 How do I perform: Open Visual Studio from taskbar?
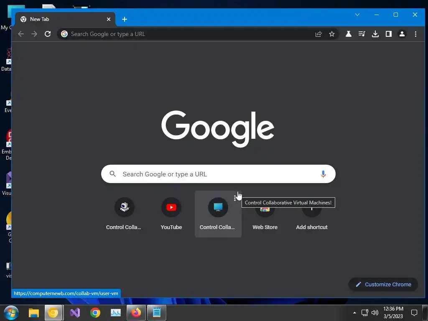[x=75, y=313]
